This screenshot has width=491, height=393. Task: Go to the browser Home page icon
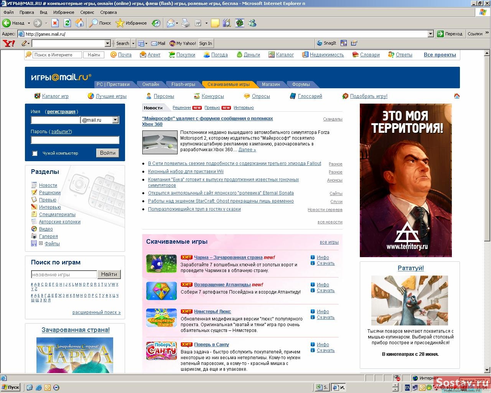click(x=79, y=23)
